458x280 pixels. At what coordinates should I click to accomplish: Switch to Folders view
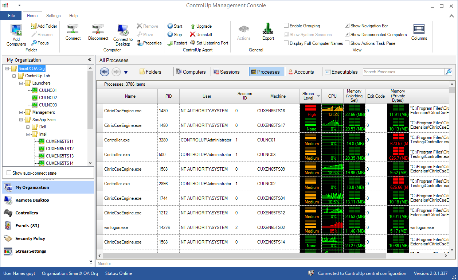pos(150,72)
